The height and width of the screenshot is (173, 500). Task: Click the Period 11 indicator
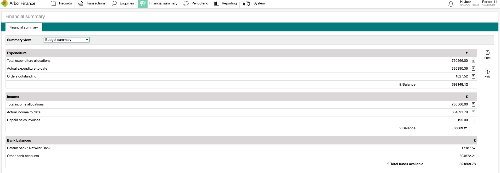(489, 2)
